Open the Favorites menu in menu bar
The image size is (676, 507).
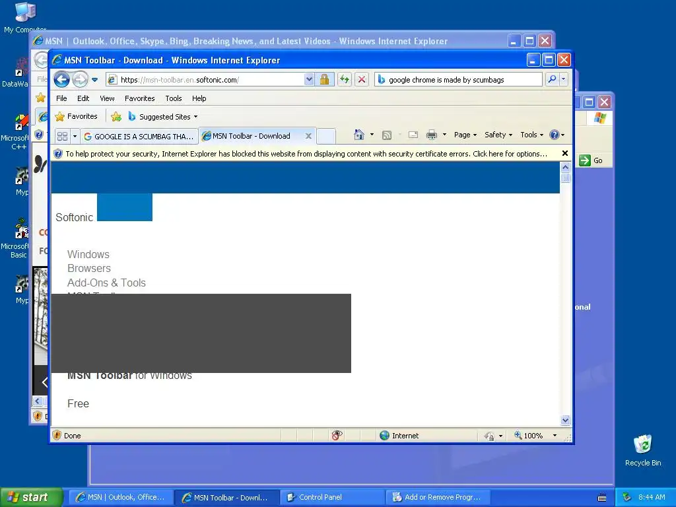click(x=140, y=98)
